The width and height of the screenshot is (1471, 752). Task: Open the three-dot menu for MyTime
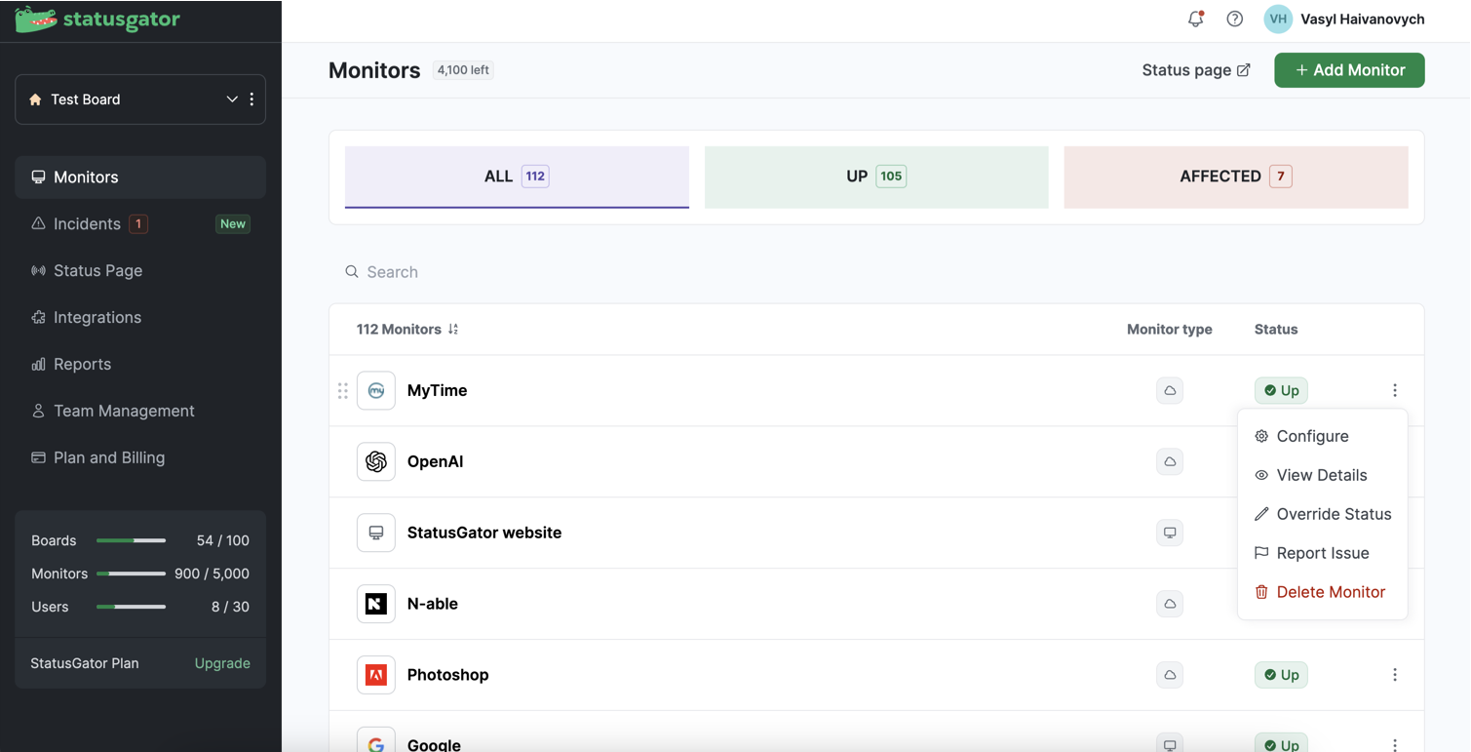point(1395,390)
